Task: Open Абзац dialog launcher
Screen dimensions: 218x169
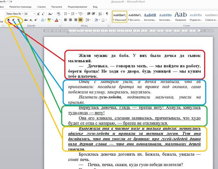Action: (x=108, y=26)
